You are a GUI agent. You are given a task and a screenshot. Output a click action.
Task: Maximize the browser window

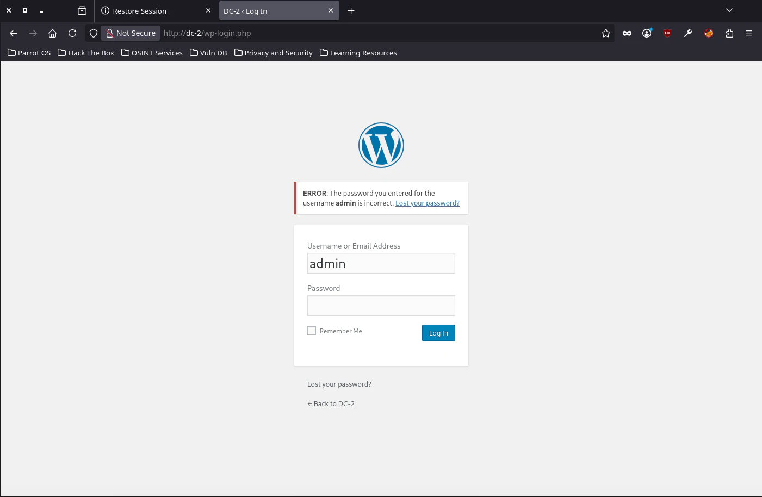coord(25,10)
